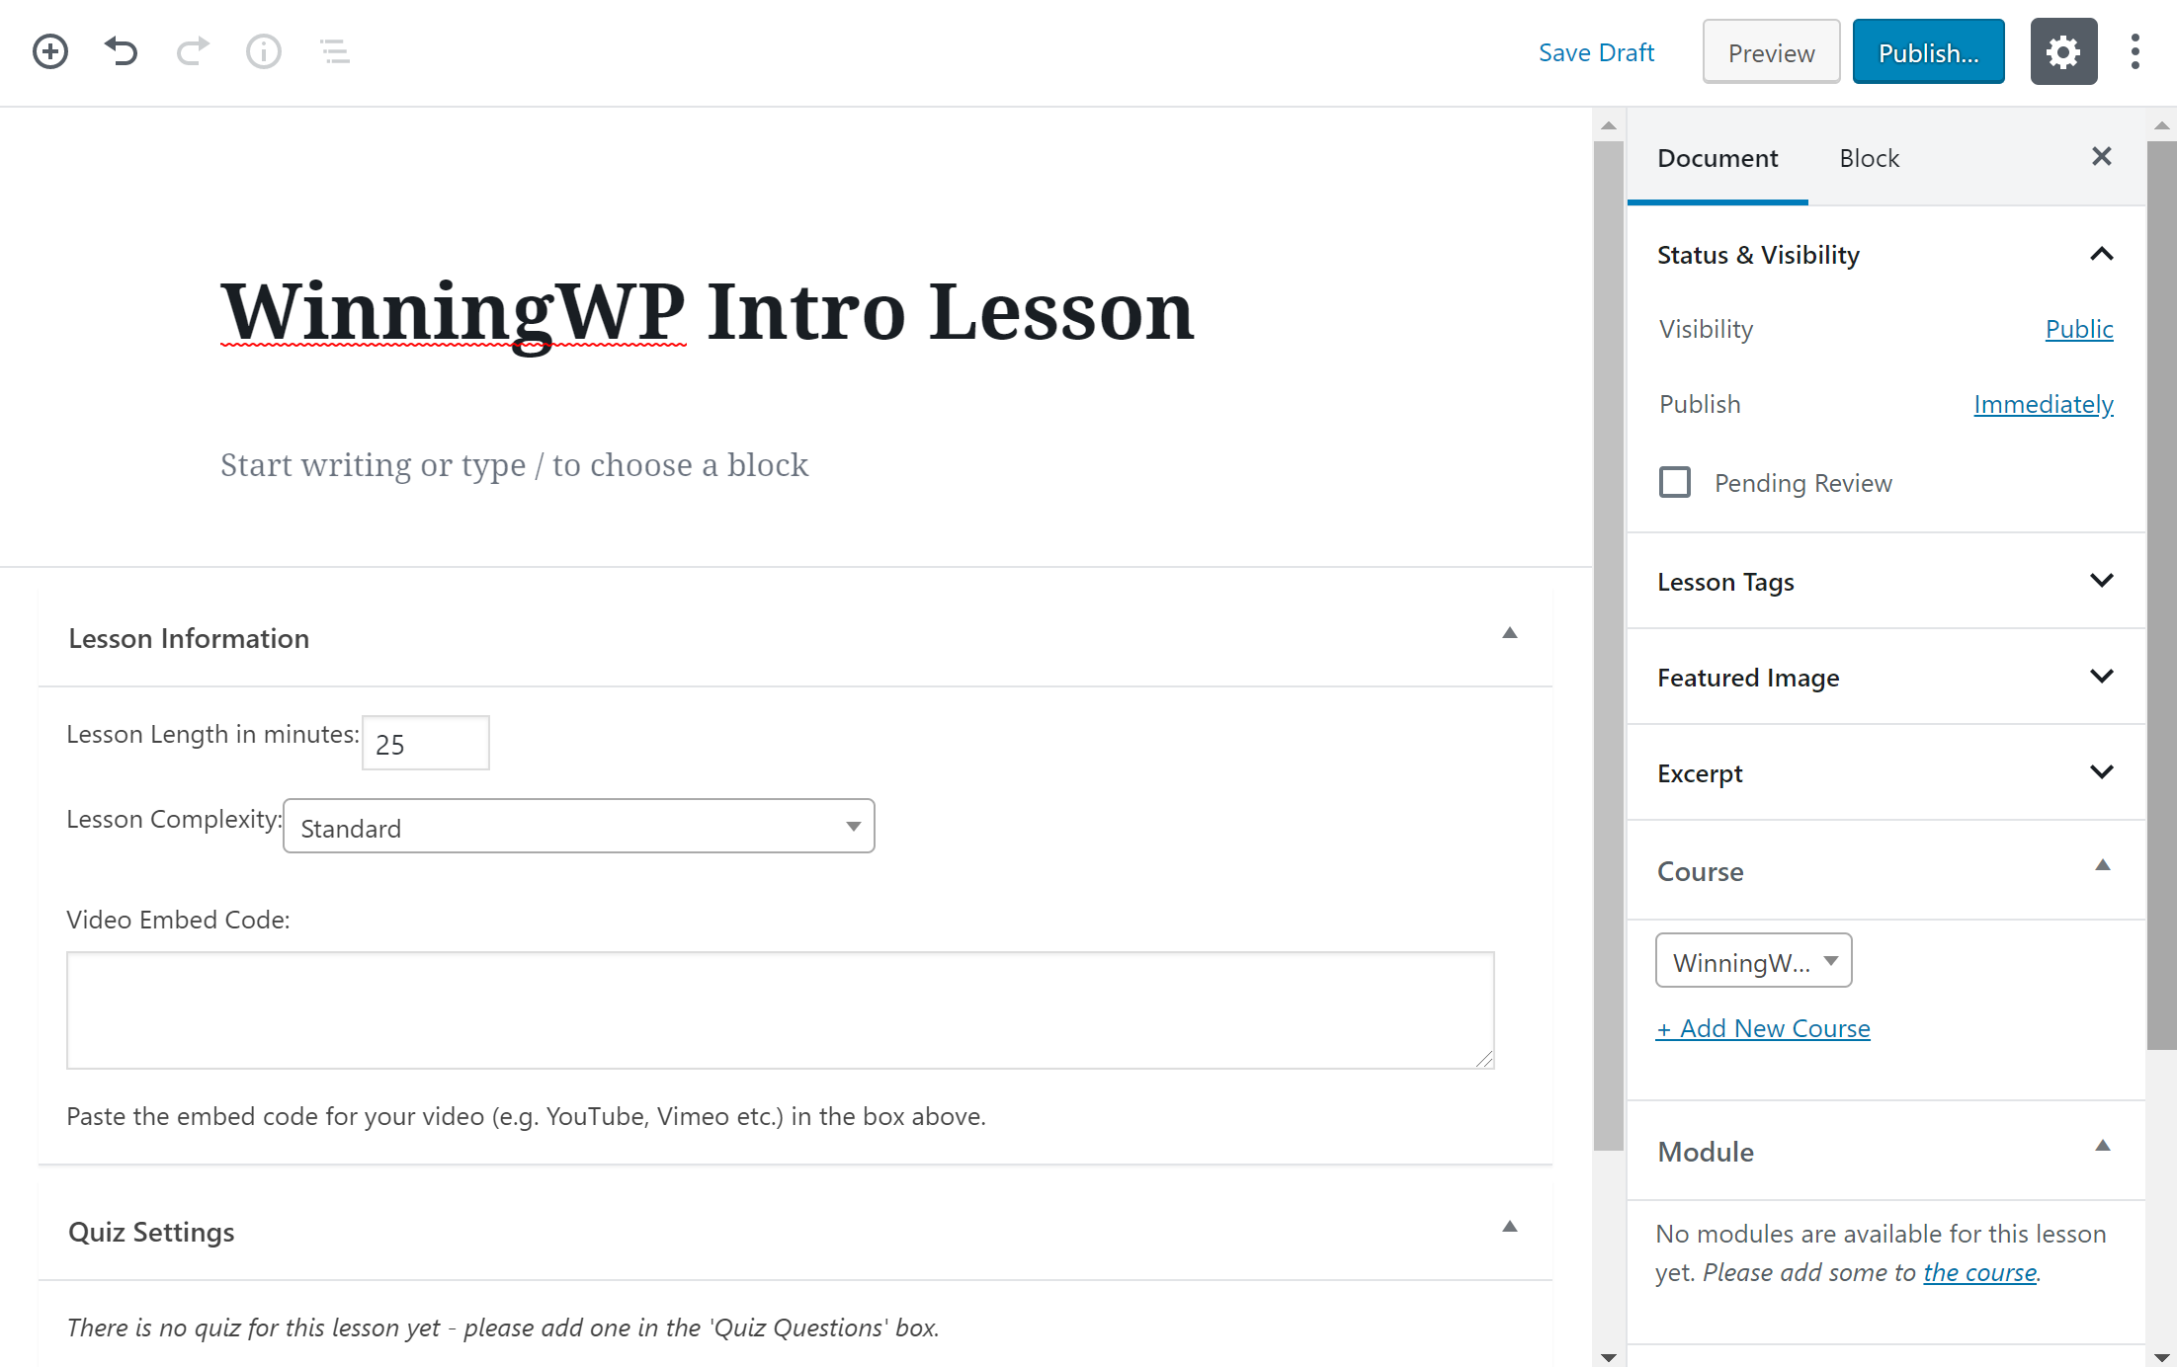Check the Pending Review checkbox

[1675, 482]
